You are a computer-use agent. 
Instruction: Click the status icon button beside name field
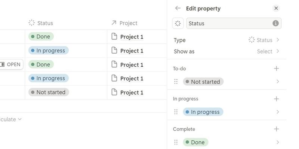(178, 23)
